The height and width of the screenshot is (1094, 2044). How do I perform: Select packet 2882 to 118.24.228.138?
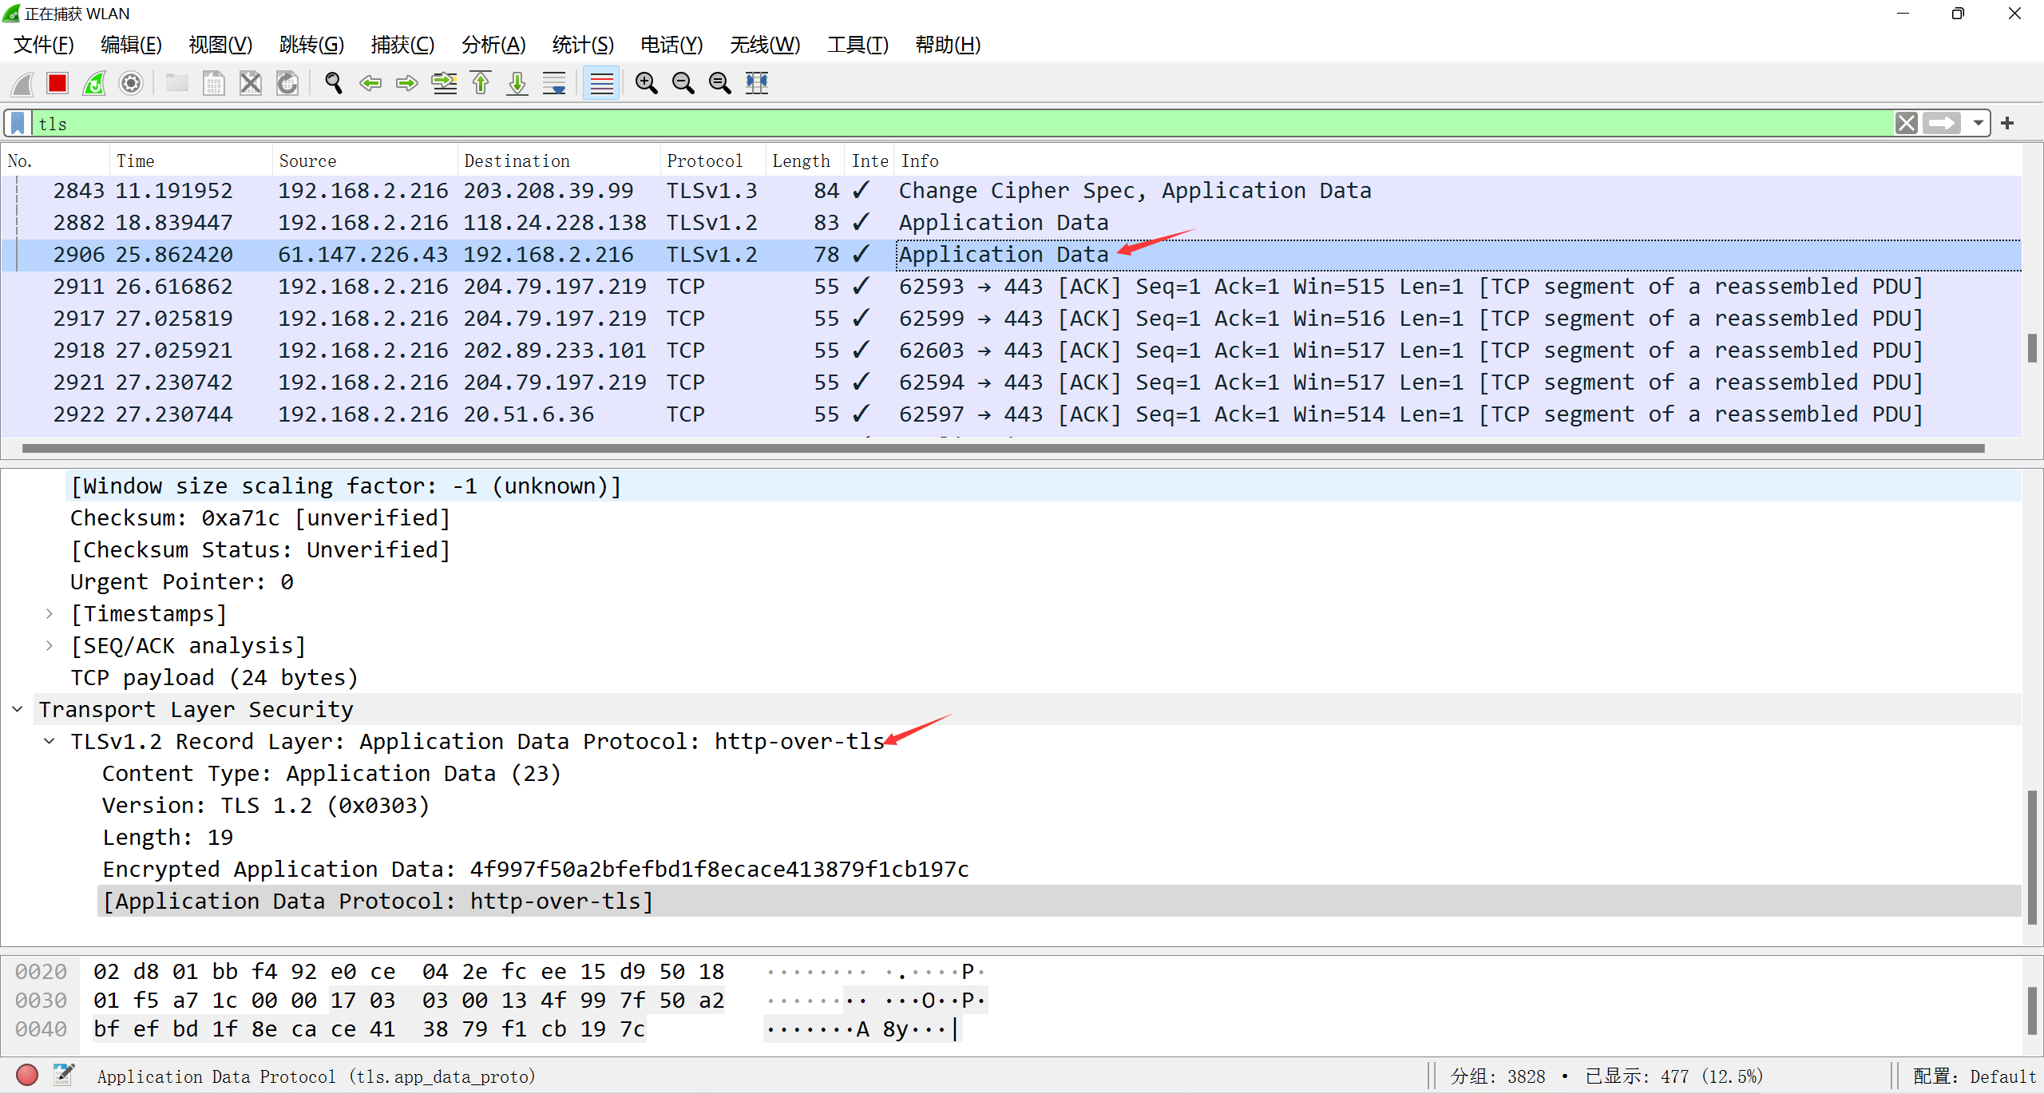tap(1011, 223)
